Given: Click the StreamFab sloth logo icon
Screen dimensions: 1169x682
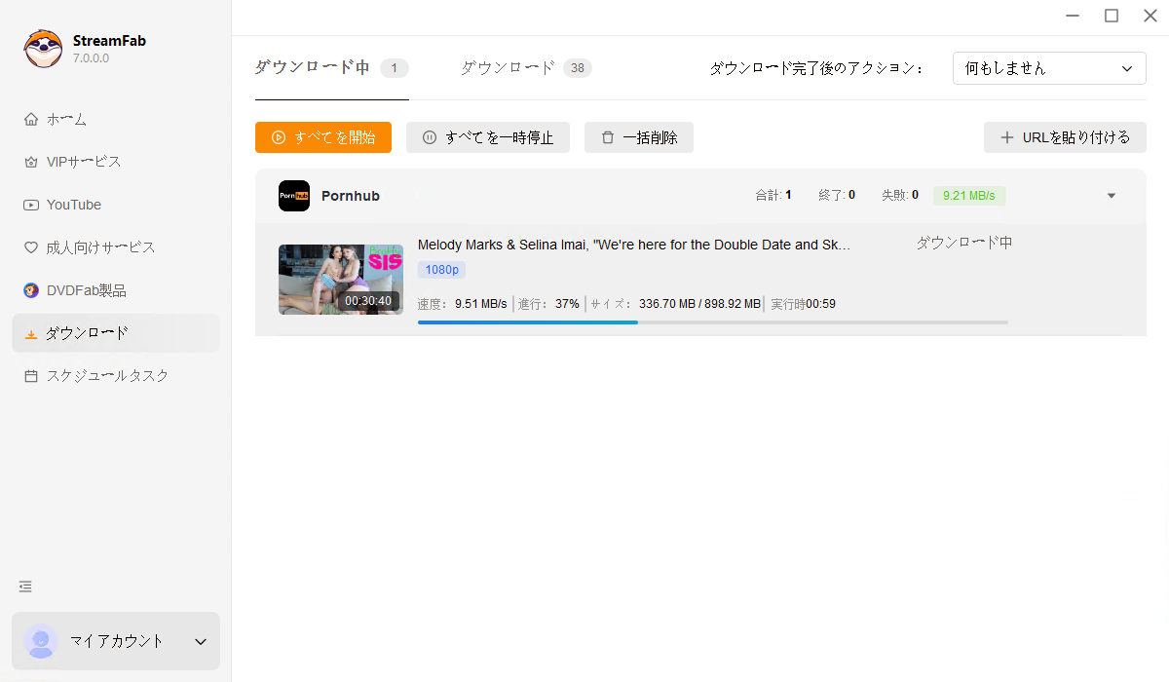Looking at the screenshot, I should [x=43, y=49].
